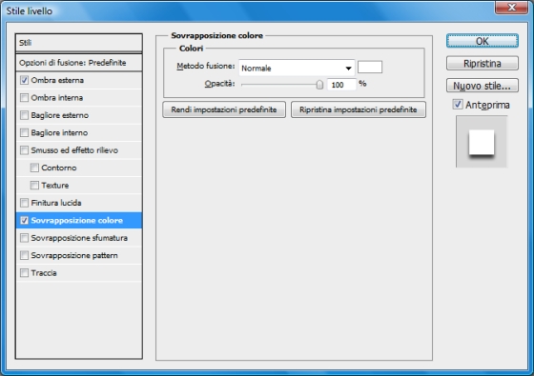Image resolution: width=534 pixels, height=376 pixels.
Task: Toggle the Anteprima preview checkbox
Action: click(x=458, y=105)
